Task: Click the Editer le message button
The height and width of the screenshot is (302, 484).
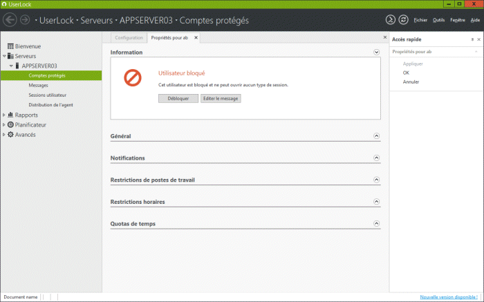Action: (x=221, y=98)
